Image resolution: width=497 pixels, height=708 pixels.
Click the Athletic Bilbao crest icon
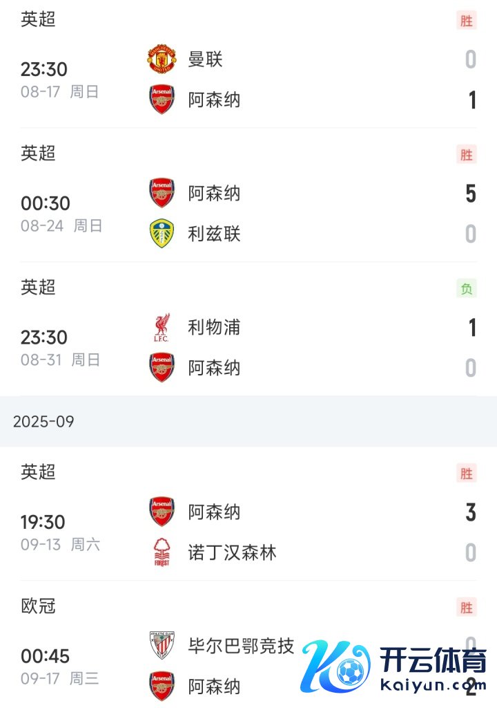click(x=162, y=646)
